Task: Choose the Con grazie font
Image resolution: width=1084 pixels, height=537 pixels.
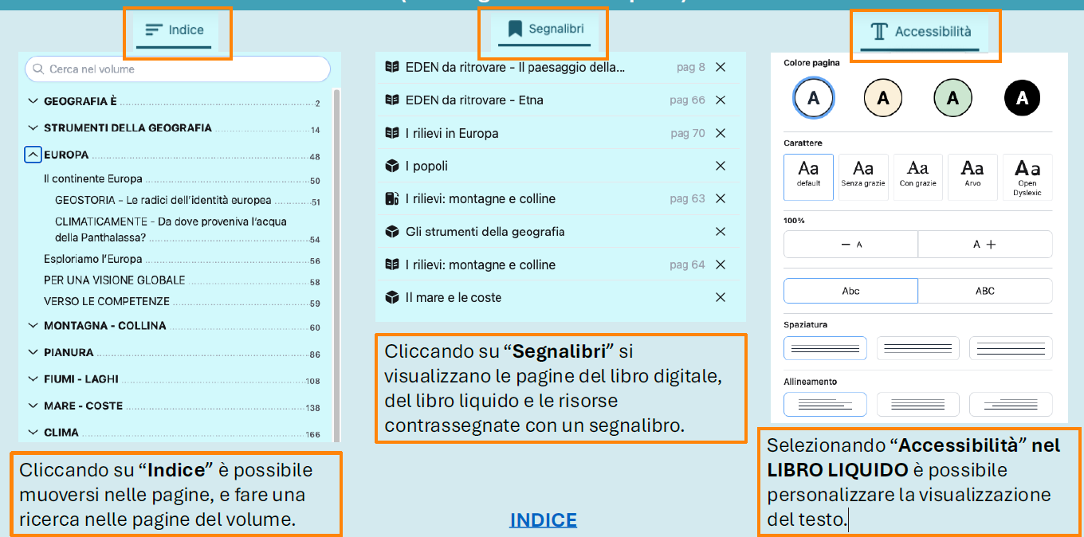Action: (x=917, y=177)
